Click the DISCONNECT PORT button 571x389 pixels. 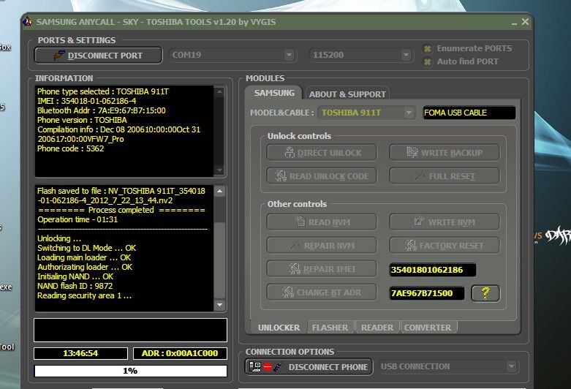pos(98,56)
